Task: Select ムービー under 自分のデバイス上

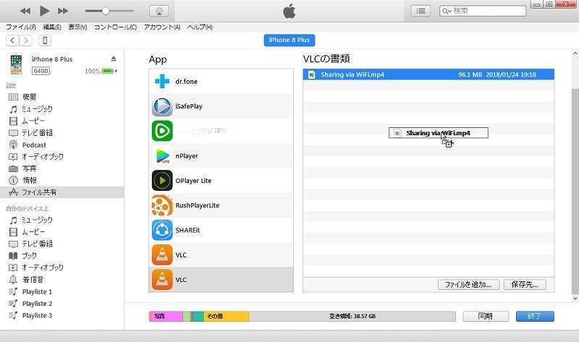Action: 62,231
